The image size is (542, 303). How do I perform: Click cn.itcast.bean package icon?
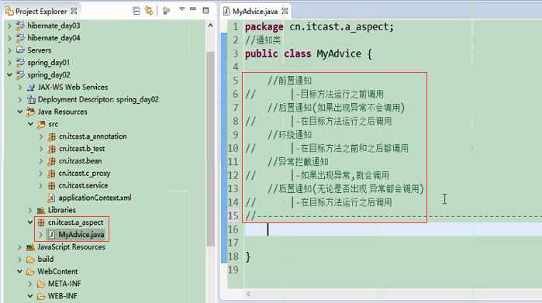[x=52, y=161]
